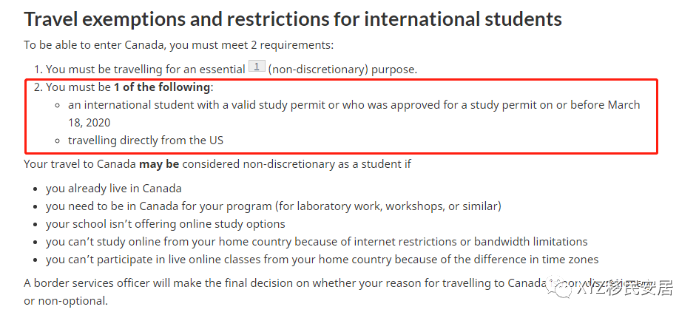
Task: Click "travelling directly from the US" bullet
Action: click(x=146, y=141)
